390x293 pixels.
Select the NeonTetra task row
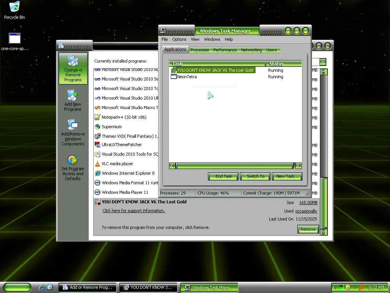tap(235, 77)
